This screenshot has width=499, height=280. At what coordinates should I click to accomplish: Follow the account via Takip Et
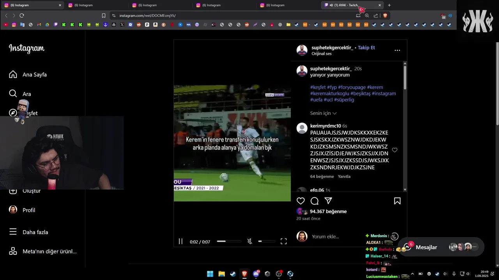click(366, 47)
